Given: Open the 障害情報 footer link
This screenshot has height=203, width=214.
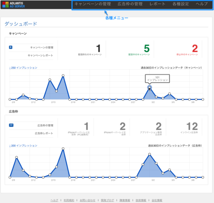Looking at the screenshot, I should [125, 200].
